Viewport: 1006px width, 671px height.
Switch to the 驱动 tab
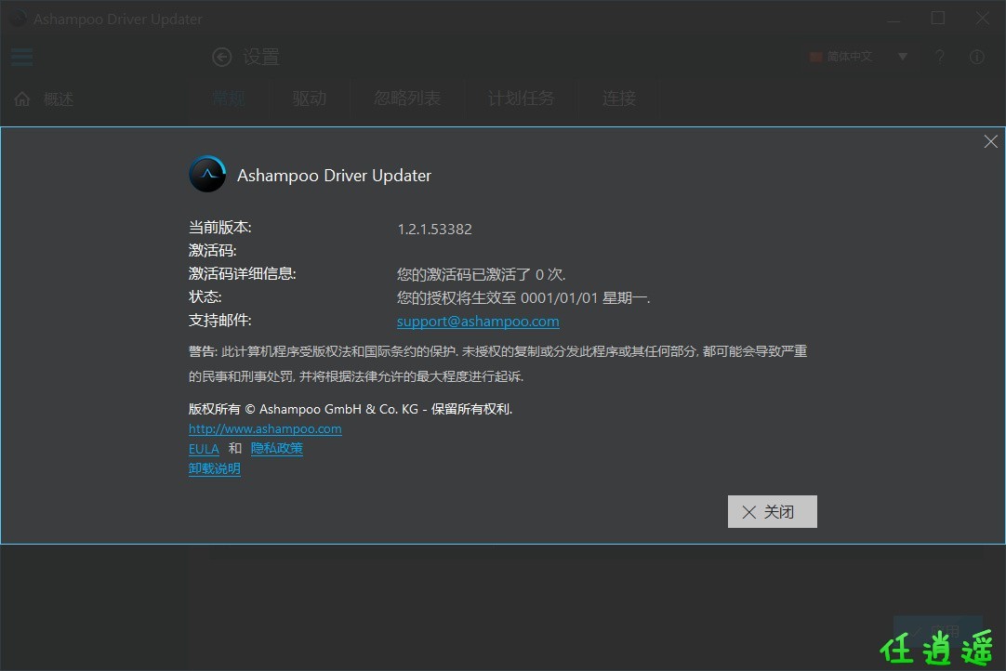[x=310, y=99]
